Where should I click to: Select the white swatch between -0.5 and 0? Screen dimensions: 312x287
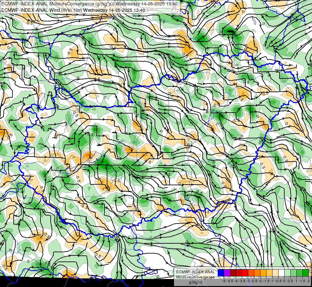281,273
